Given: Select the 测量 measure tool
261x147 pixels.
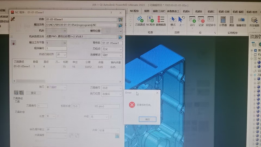Looking at the screenshot, I should pos(232,20).
